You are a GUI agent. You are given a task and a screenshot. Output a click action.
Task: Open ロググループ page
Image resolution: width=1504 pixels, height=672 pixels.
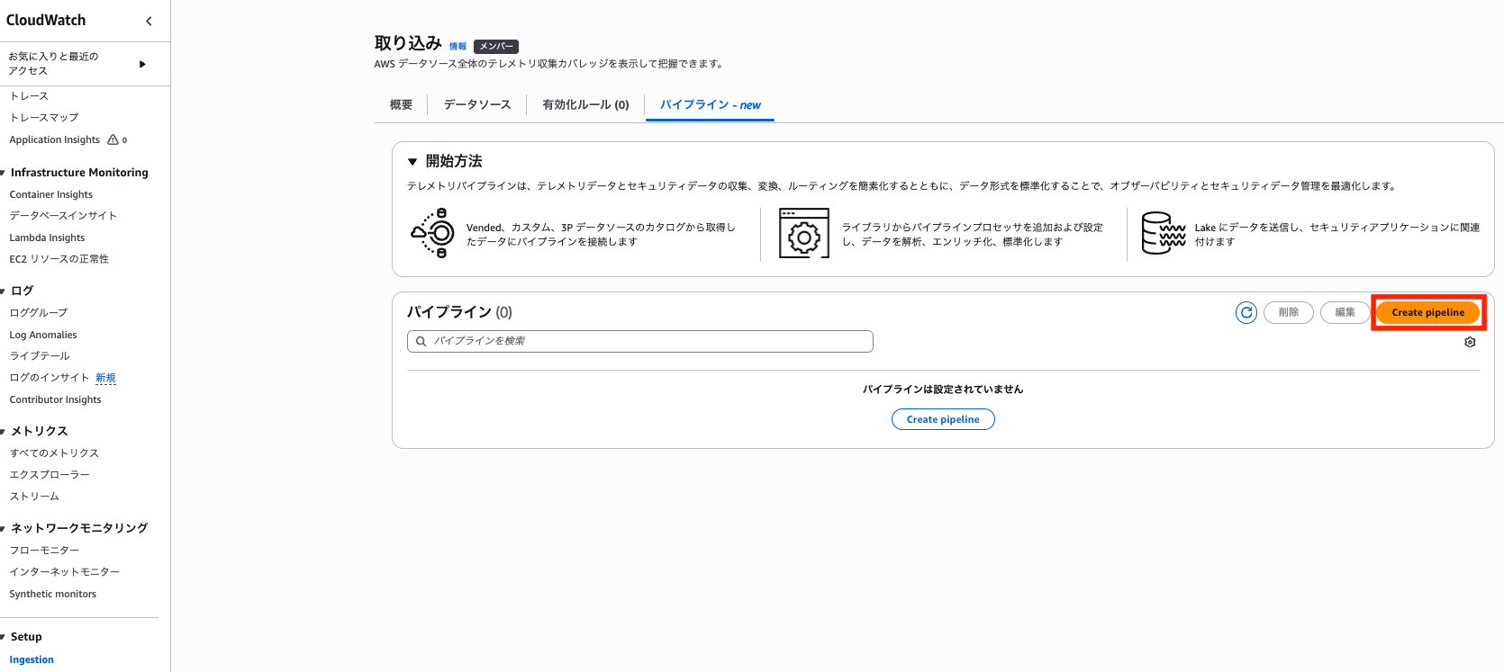[39, 313]
